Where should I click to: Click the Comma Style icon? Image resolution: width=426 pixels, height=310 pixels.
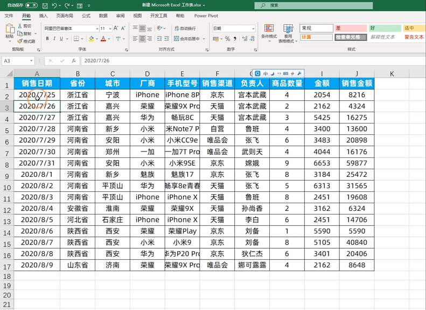point(235,39)
